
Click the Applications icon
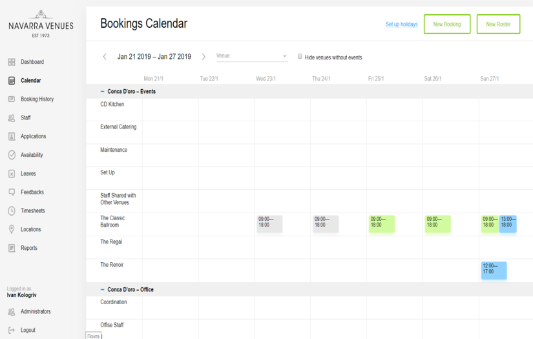coord(12,136)
